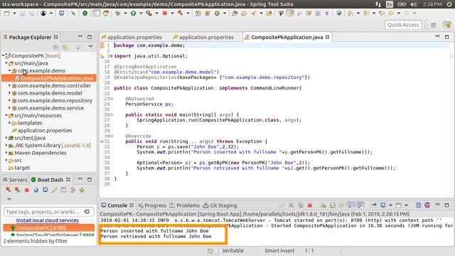Click the battery indicator in top panel
The image size is (455, 256).
coord(402,4)
